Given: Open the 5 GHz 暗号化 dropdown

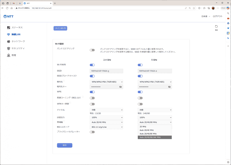Looking at the screenshot, I should click(x=155, y=82).
